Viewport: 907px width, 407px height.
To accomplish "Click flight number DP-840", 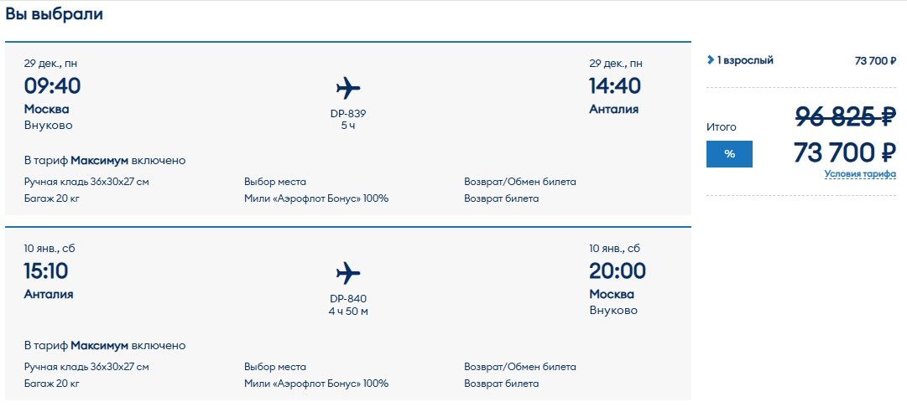I will 348,299.
